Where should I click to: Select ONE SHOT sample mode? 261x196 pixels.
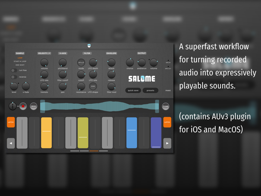point(20,65)
